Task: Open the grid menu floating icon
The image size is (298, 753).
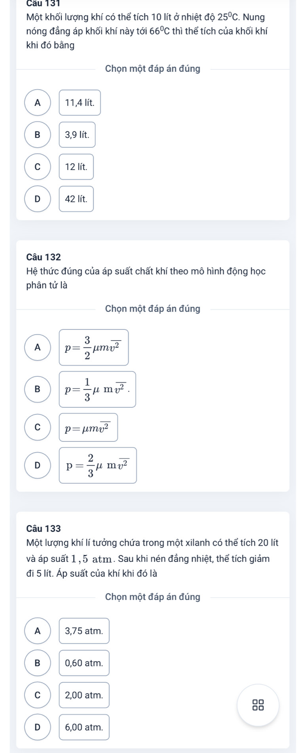Action: [258, 705]
